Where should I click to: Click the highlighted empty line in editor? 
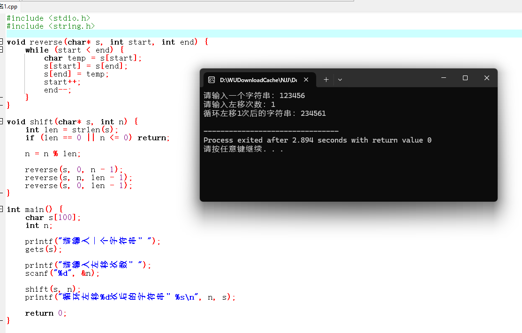tap(264, 34)
